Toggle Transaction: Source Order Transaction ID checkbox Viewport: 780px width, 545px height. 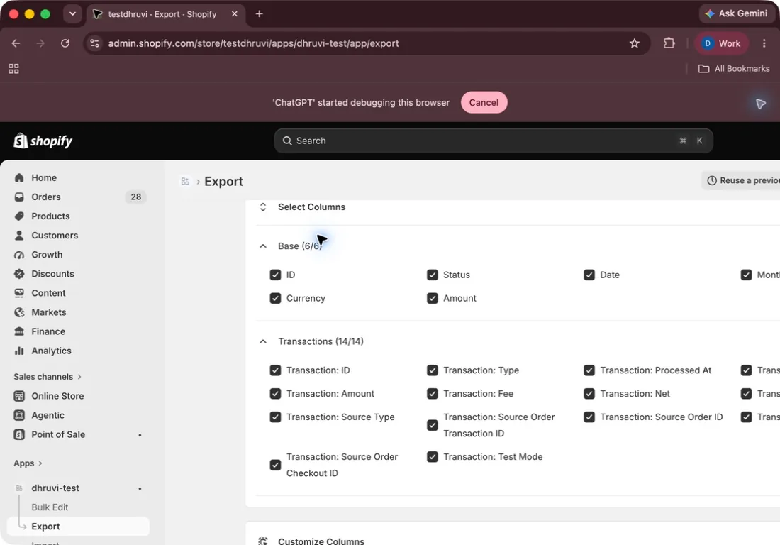coord(433,425)
